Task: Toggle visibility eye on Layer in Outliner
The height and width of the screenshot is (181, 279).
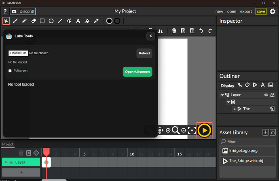Action: click(266, 95)
